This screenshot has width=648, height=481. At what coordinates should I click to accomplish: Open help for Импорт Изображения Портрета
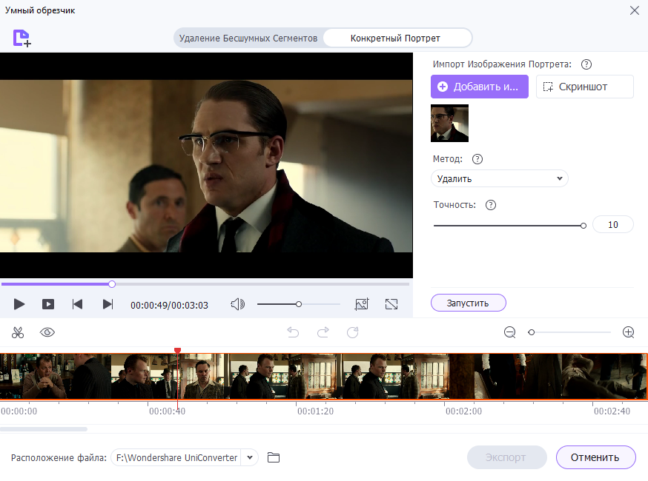(586, 64)
